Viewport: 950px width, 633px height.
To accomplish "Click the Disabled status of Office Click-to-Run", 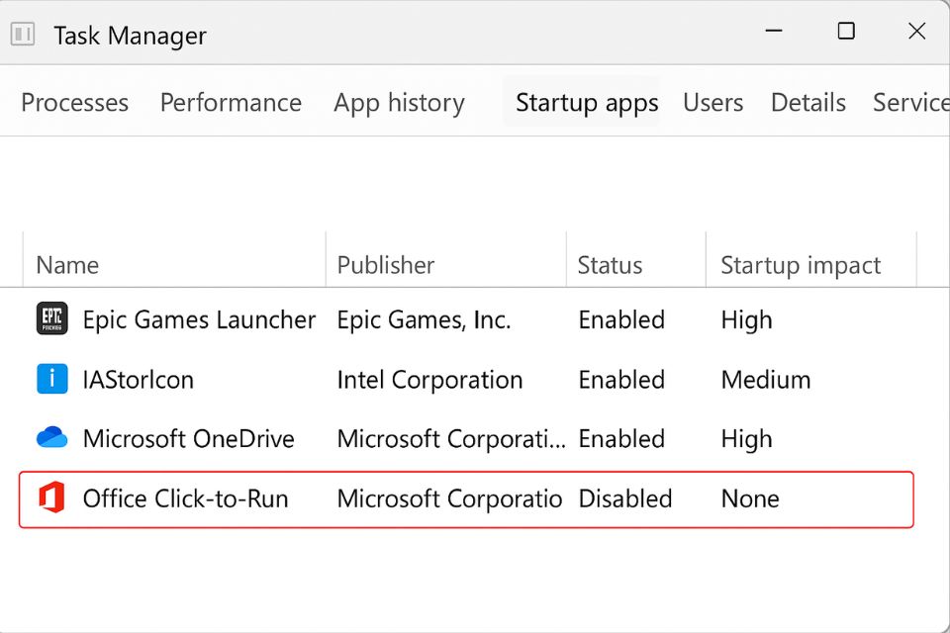I will pyautogui.click(x=624, y=498).
